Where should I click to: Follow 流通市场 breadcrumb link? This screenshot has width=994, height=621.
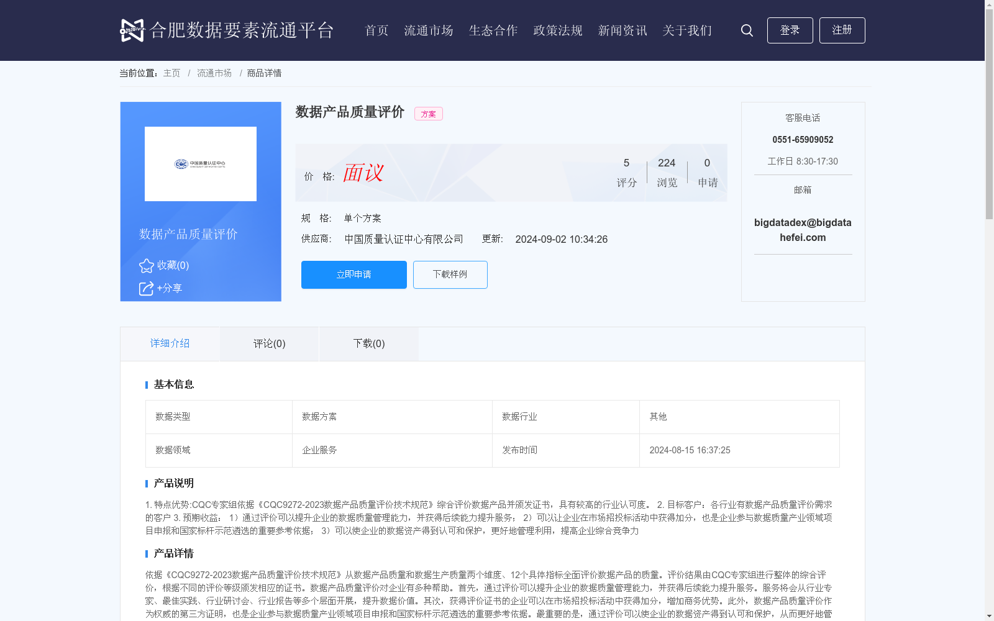214,73
